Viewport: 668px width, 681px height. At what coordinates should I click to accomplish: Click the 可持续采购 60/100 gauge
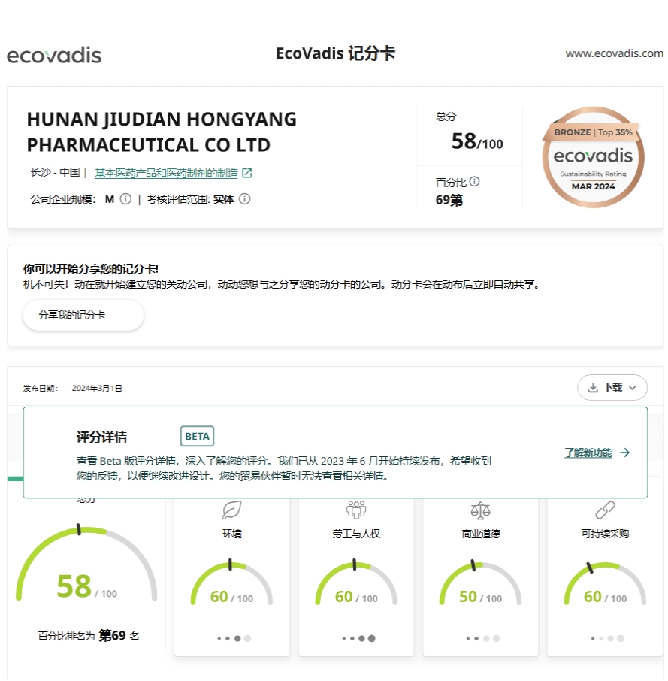(605, 583)
